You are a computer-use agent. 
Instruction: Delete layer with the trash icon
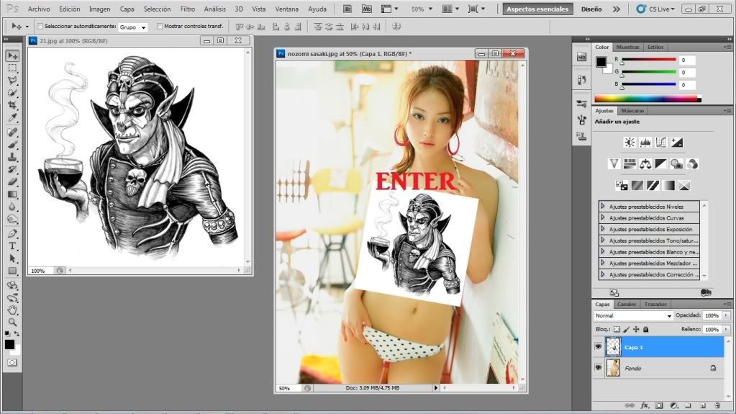point(717,405)
